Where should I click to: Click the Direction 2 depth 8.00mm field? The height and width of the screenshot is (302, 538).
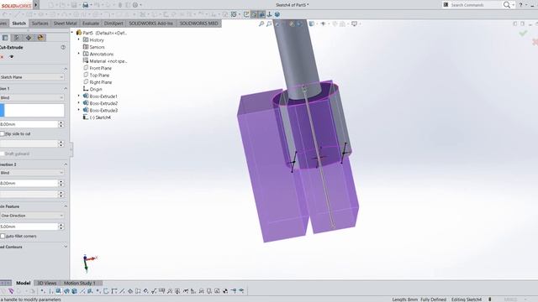click(29, 184)
